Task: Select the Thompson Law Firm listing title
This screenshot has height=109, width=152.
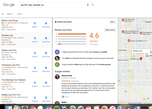Action: pyautogui.click(x=11, y=65)
